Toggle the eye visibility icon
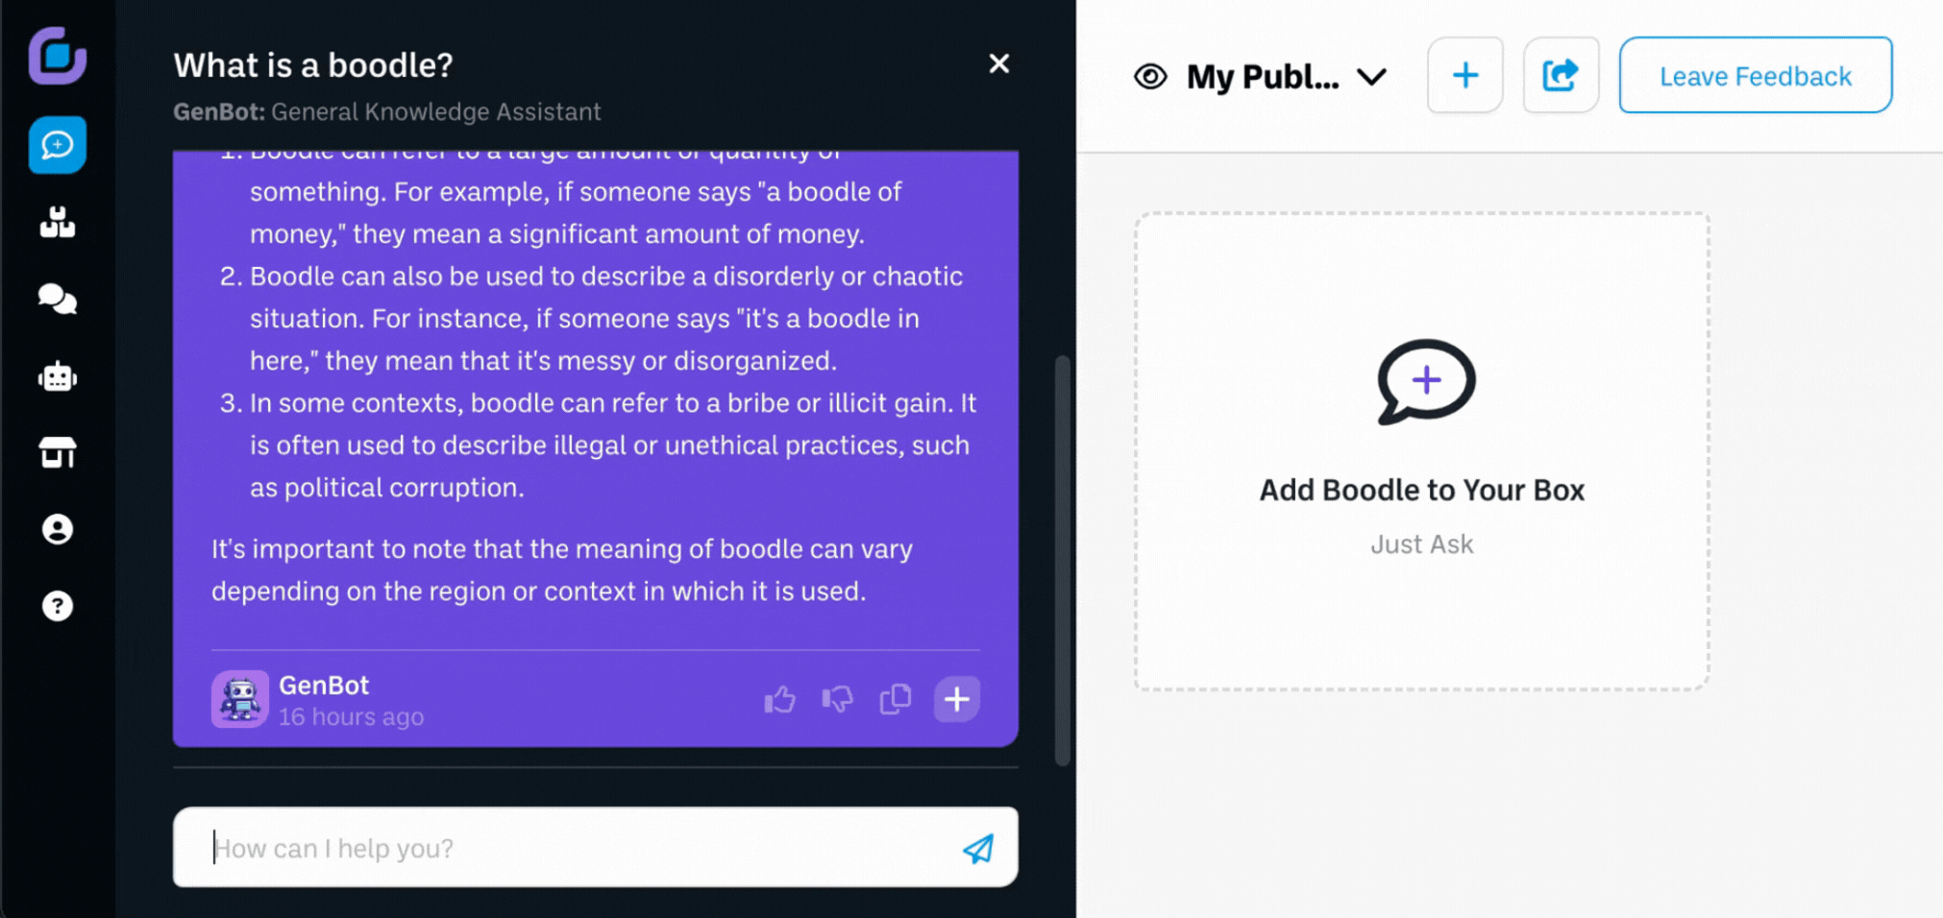This screenshot has height=918, width=1943. point(1150,76)
